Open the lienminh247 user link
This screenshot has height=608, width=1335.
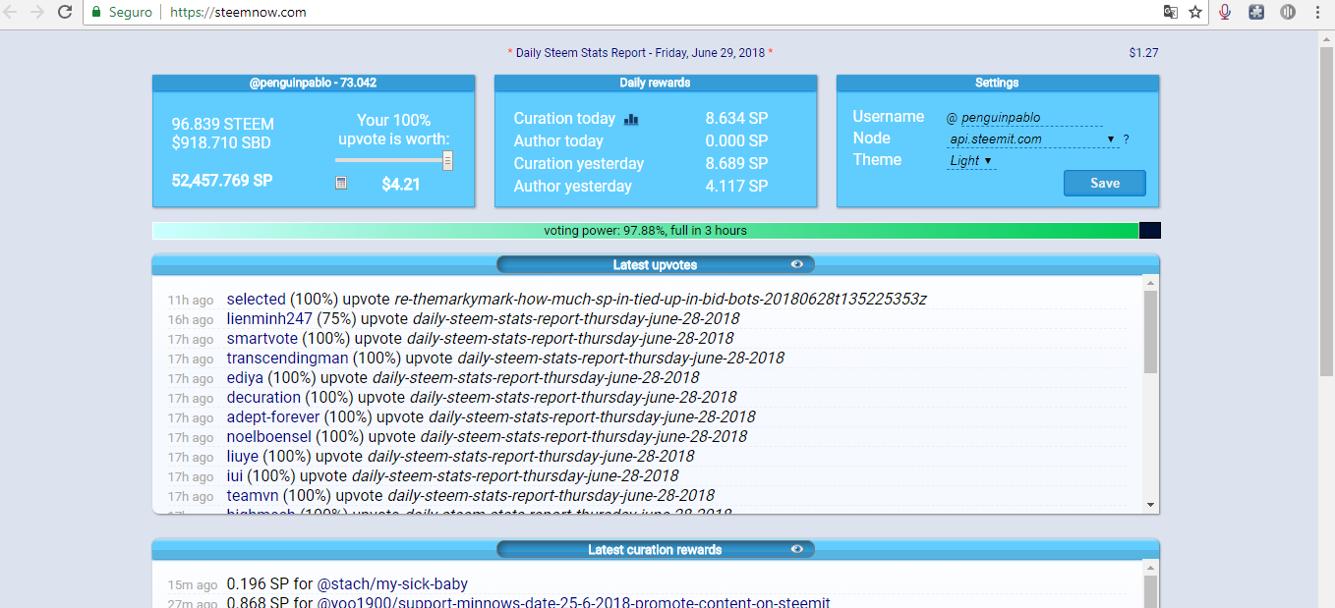click(269, 318)
